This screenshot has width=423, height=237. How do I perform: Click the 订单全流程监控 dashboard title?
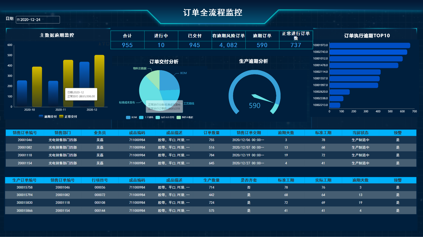[x=213, y=12]
